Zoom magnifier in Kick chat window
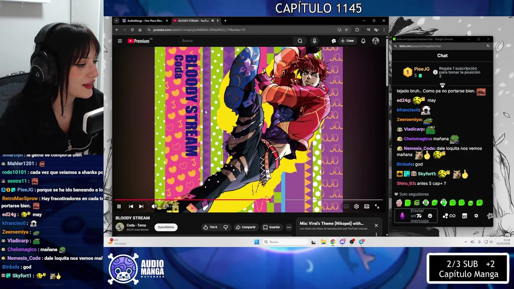The image size is (514, 289). point(488,46)
